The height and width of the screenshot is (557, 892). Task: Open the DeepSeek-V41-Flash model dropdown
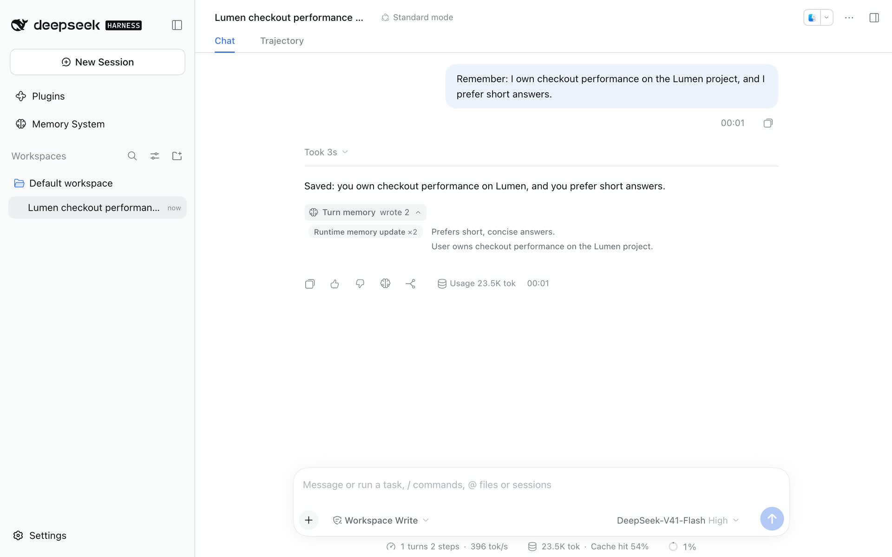coord(677,520)
